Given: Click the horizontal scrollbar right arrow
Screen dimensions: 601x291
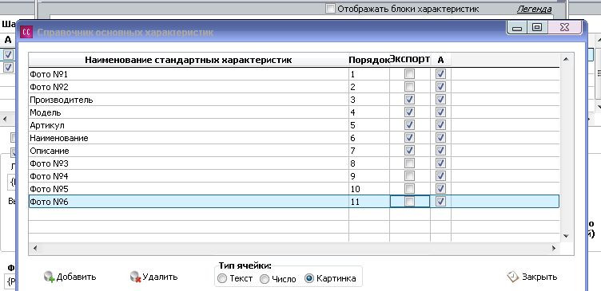Looking at the screenshot, I should coord(554,248).
